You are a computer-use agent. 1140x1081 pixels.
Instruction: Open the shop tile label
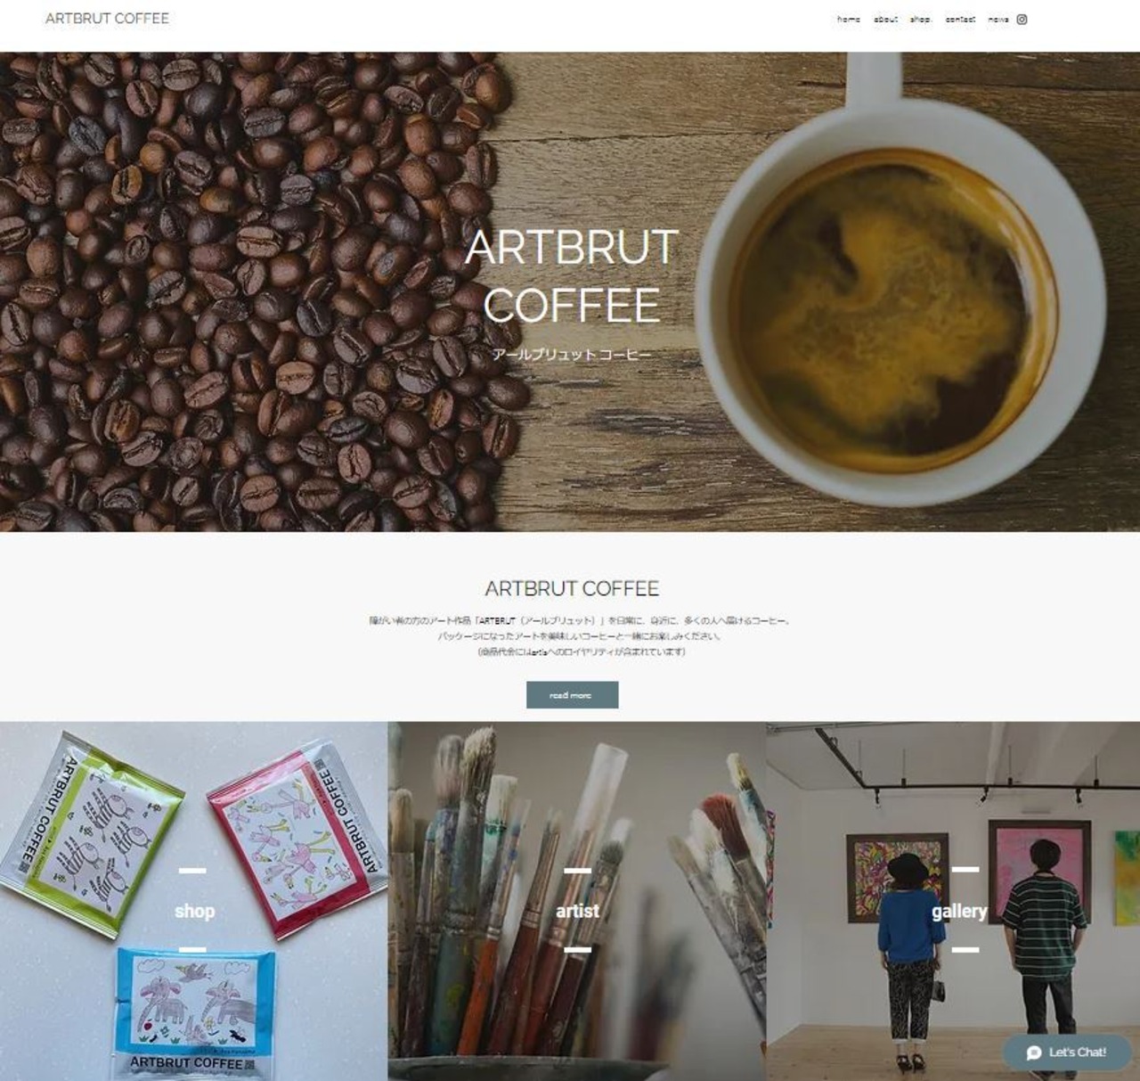(x=194, y=911)
